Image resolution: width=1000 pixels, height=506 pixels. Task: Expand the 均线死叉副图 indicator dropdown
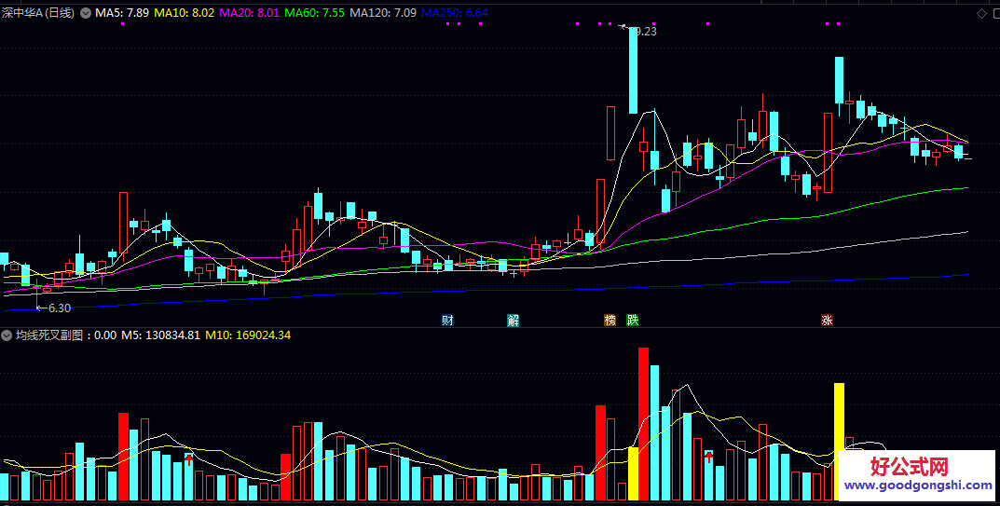coord(7,335)
